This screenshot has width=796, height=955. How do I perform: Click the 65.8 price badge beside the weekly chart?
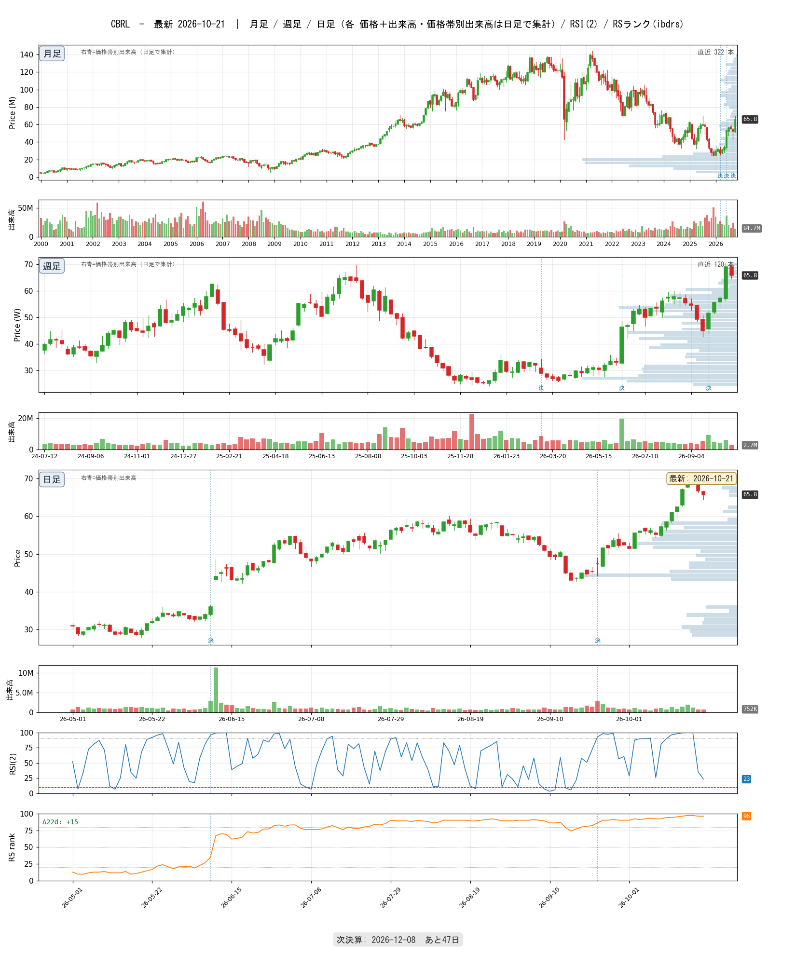pyautogui.click(x=750, y=275)
